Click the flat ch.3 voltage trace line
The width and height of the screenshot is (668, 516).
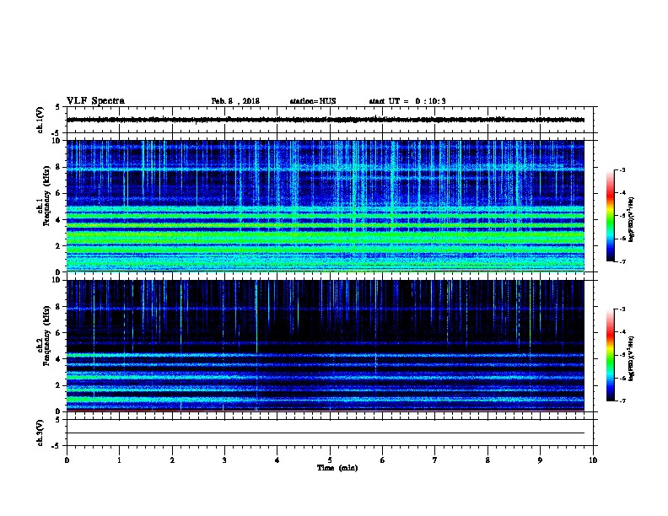pyautogui.click(x=326, y=433)
